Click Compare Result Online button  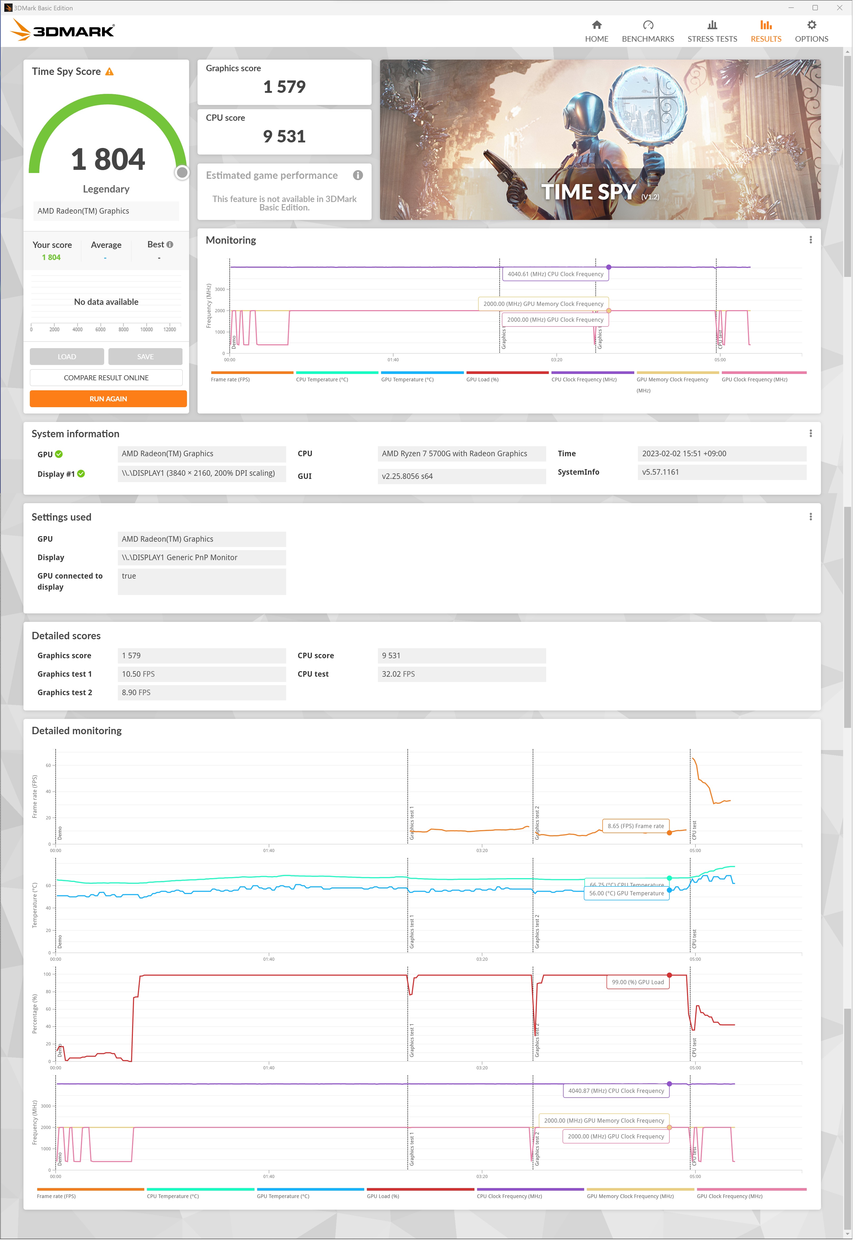(x=106, y=378)
